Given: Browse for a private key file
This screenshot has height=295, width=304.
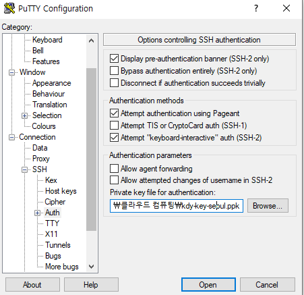Looking at the screenshot, I should pyautogui.click(x=268, y=206).
